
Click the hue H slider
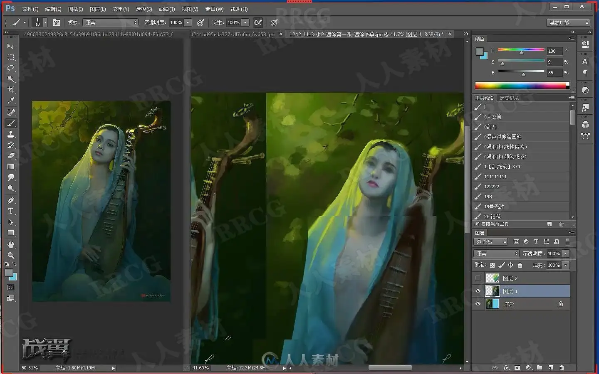[521, 51]
